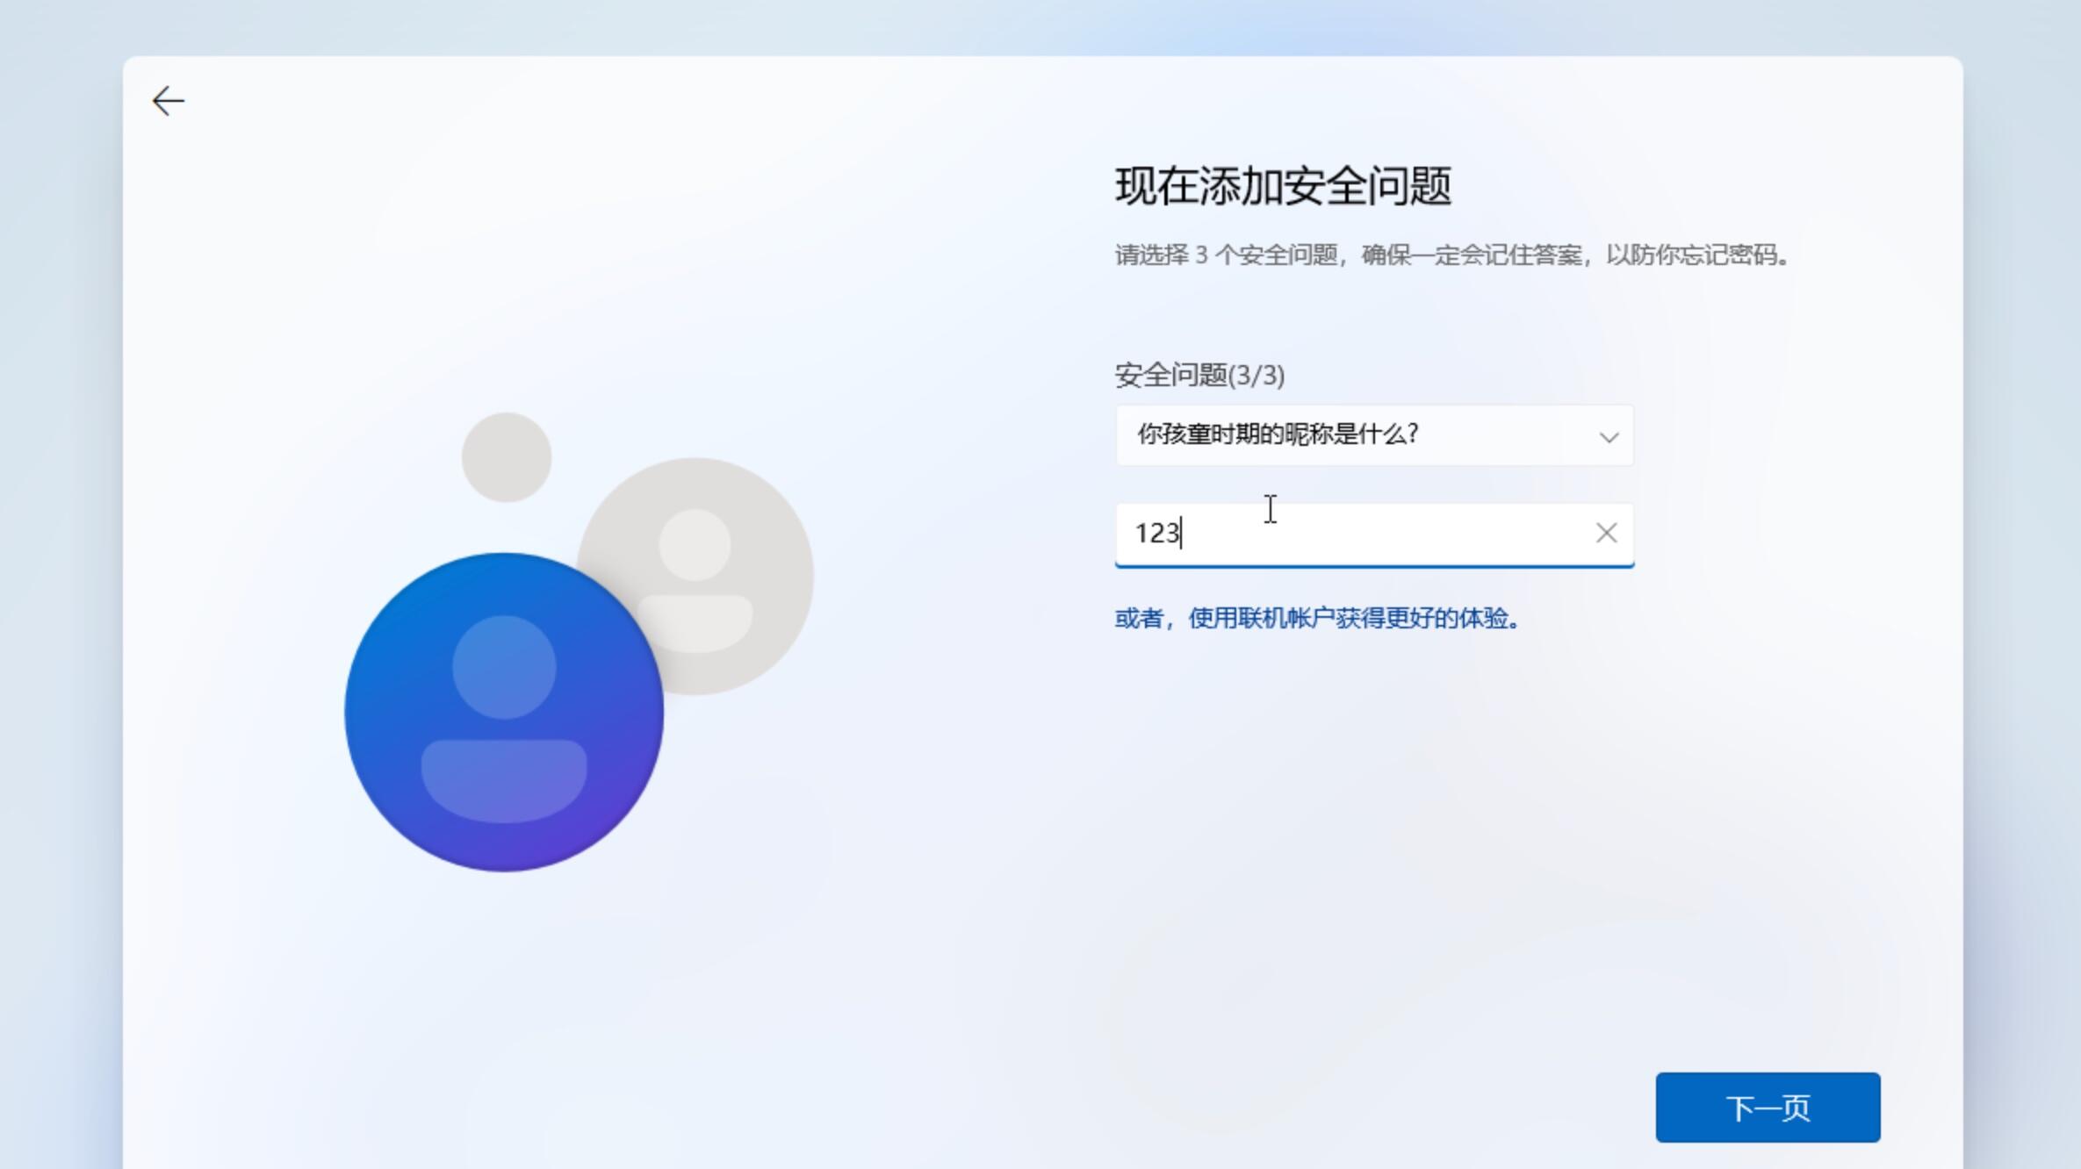Go back using the left arrow icon
The image size is (2081, 1169).
point(168,101)
